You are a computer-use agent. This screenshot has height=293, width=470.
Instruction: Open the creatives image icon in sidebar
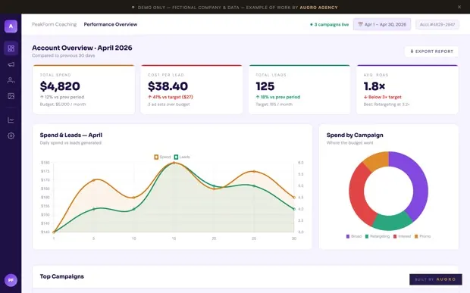pos(11,96)
